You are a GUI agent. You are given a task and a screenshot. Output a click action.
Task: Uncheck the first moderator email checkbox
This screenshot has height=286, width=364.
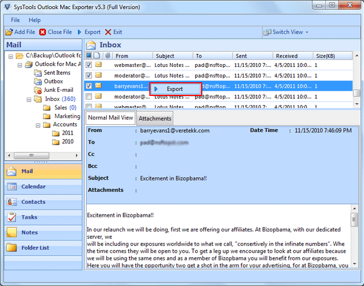tap(89, 75)
